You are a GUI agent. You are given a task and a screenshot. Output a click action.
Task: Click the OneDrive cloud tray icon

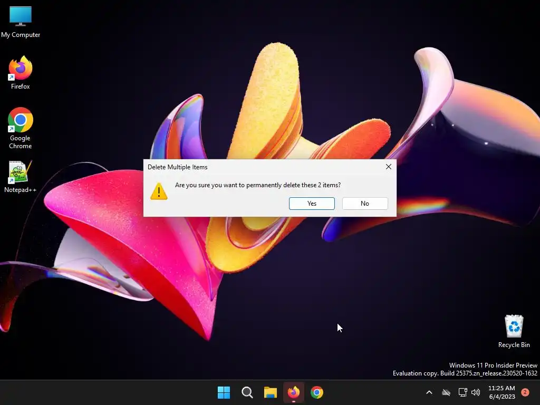tap(446, 392)
